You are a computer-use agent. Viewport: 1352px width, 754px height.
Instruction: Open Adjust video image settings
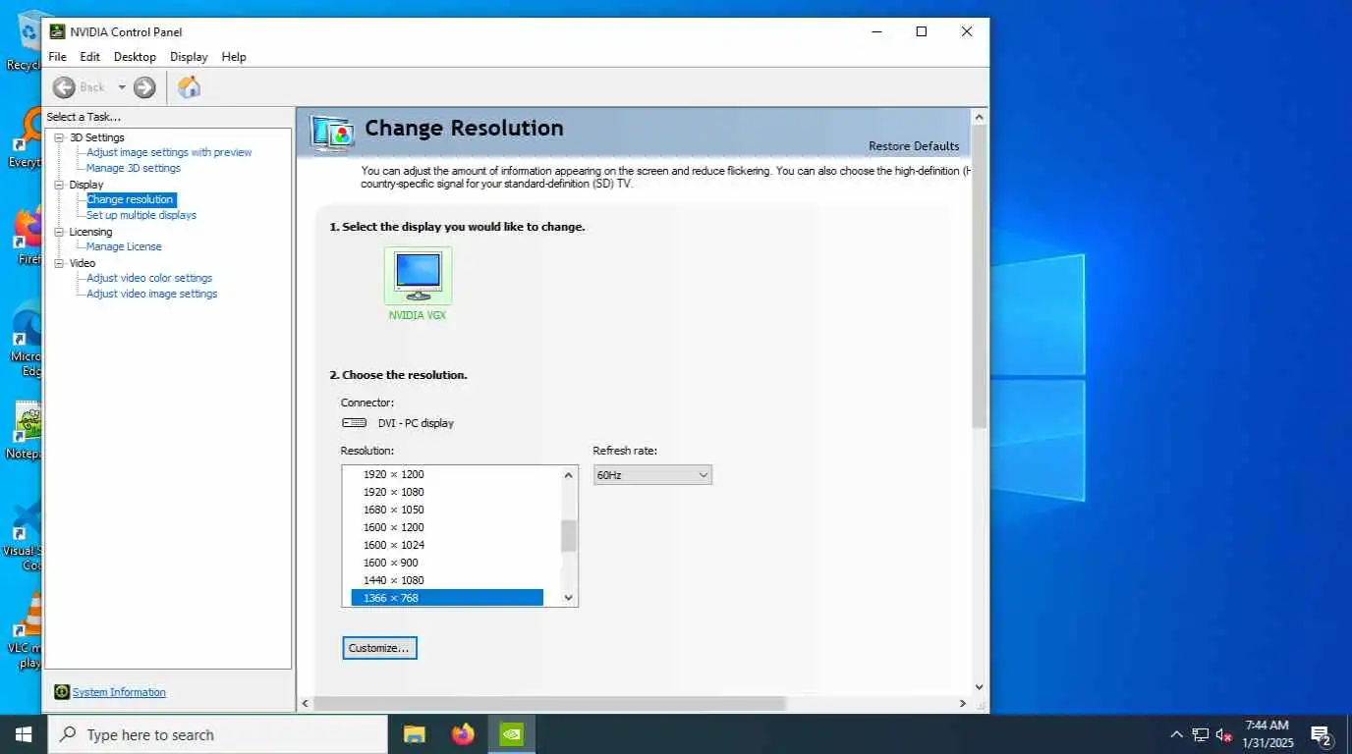pyautogui.click(x=152, y=294)
